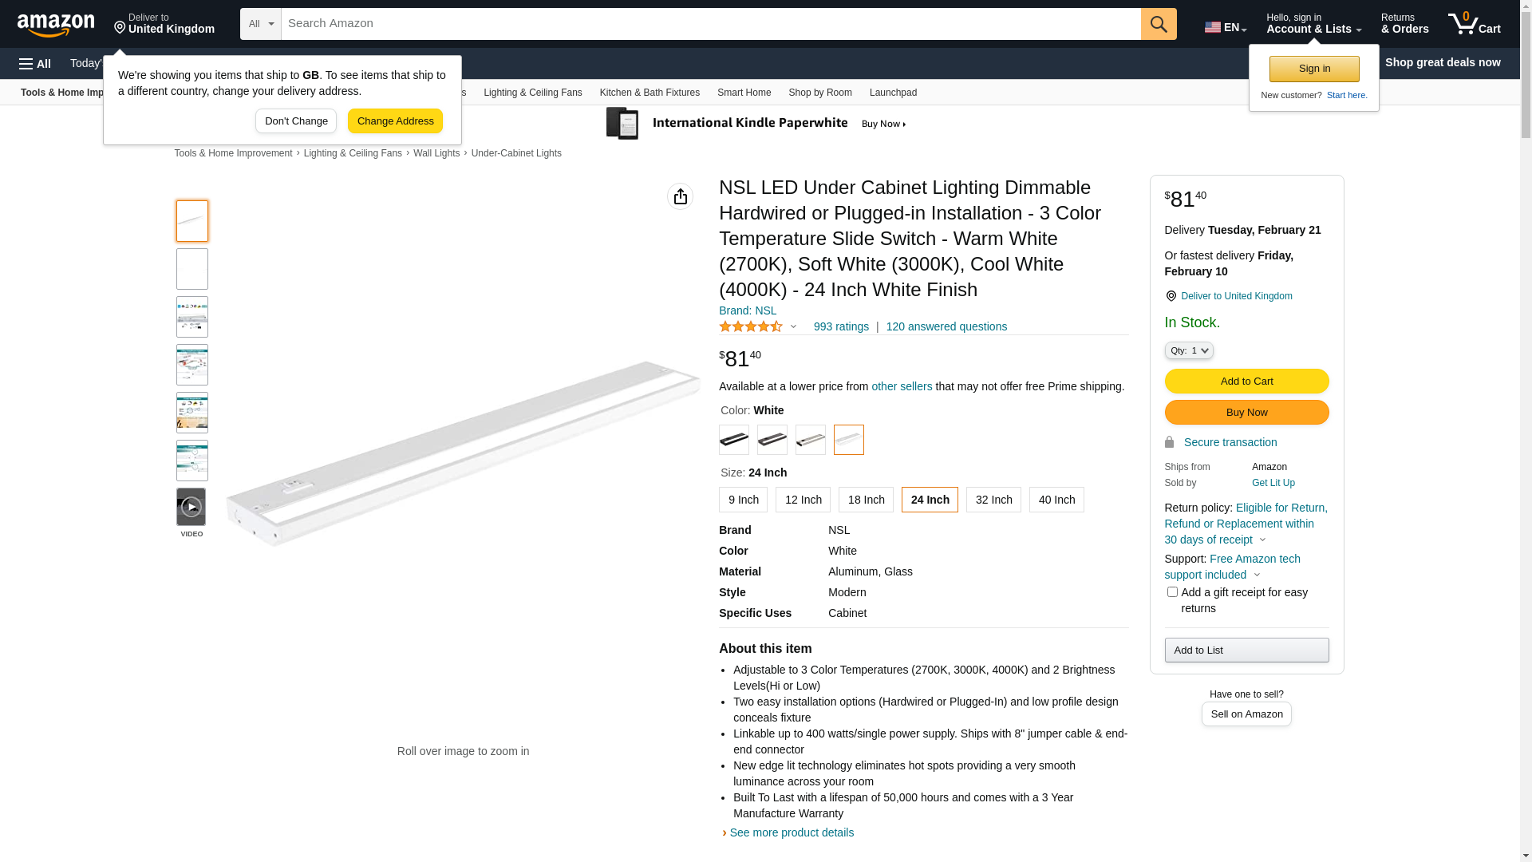The image size is (1532, 862).
Task: Open the Qty quantity dropdown
Action: pyautogui.click(x=1189, y=350)
